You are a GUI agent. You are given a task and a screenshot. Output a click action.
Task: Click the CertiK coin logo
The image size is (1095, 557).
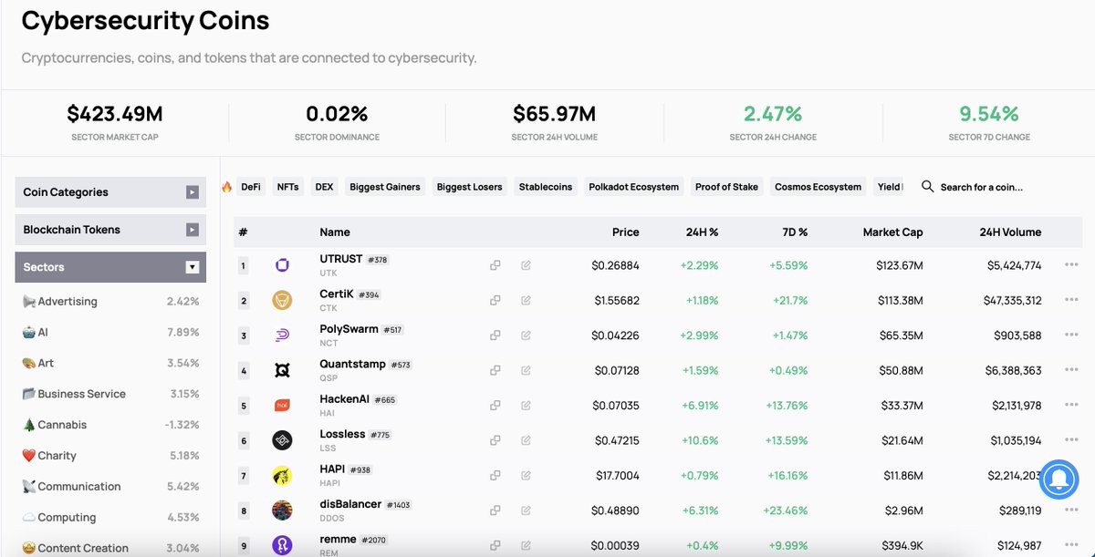coord(282,300)
